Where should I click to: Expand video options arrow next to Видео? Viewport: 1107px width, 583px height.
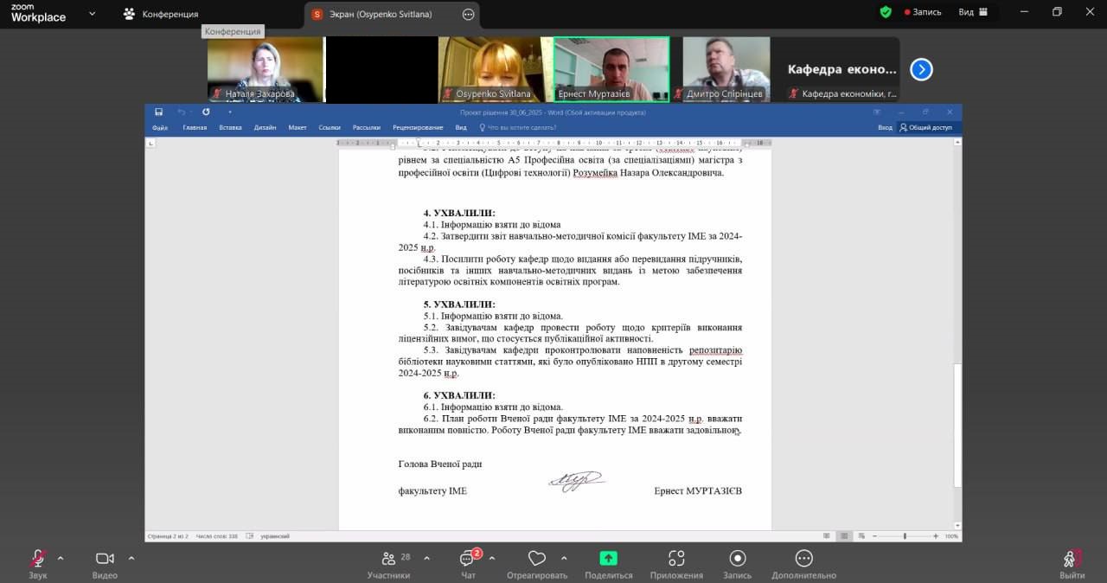tap(131, 558)
